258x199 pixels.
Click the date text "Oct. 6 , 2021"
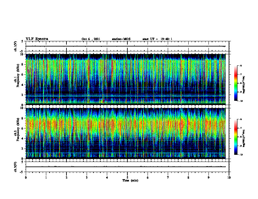click(91, 39)
